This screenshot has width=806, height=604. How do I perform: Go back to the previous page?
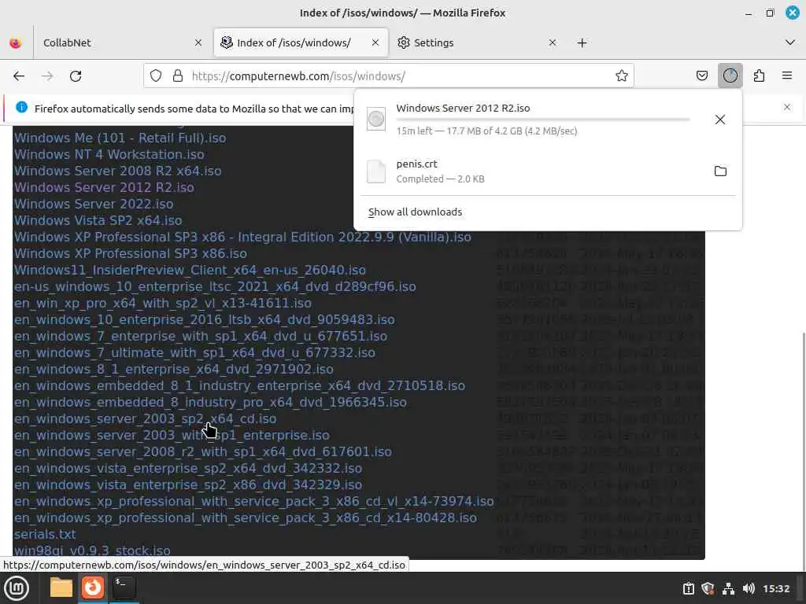(19, 76)
